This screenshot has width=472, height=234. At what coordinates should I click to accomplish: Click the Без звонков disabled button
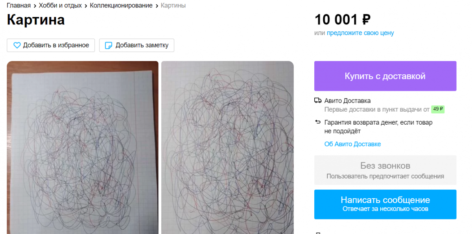(x=385, y=170)
